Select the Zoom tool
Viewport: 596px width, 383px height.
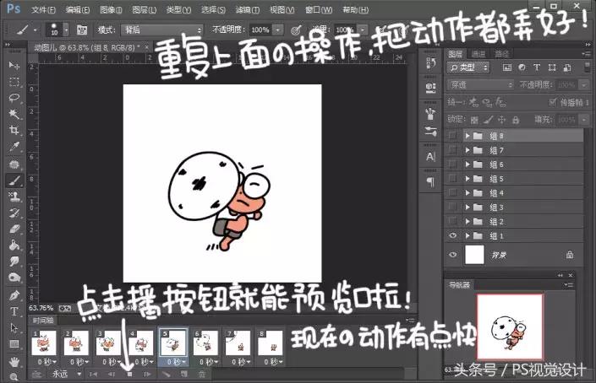(14, 376)
